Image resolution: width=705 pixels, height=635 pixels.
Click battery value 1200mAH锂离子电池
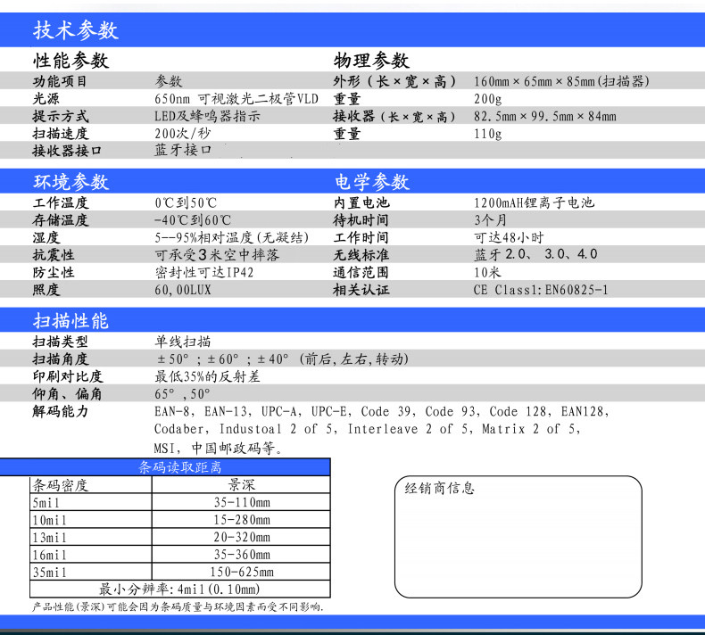[534, 202]
